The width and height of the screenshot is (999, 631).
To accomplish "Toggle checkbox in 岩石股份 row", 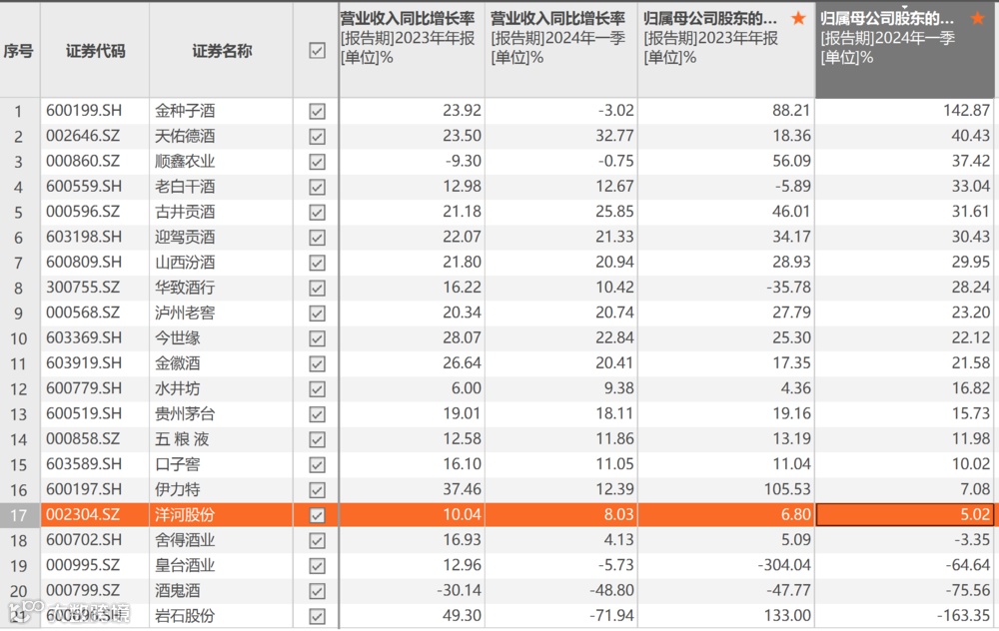I will (x=317, y=616).
